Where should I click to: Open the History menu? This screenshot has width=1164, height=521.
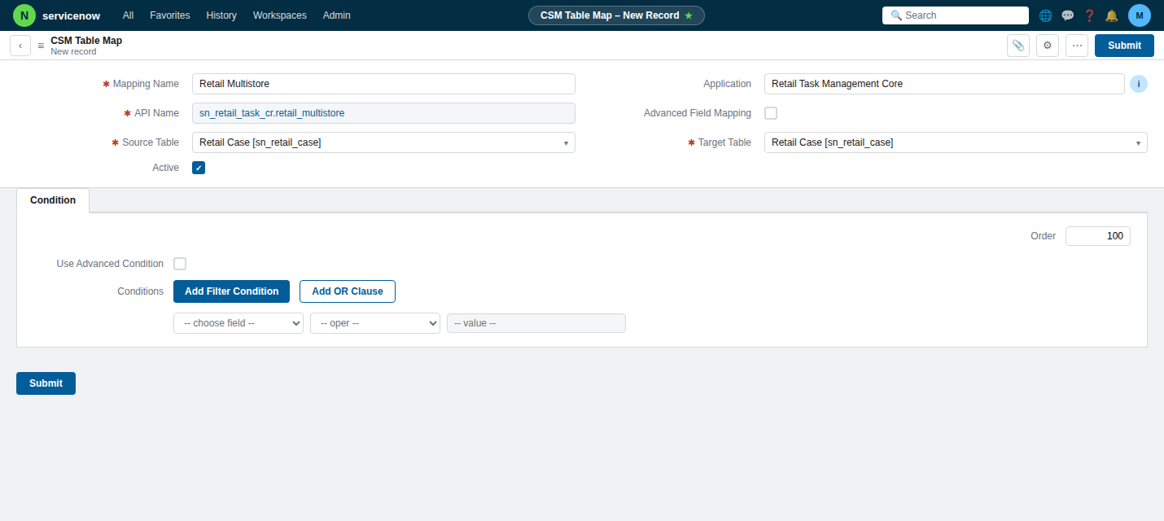pos(221,15)
